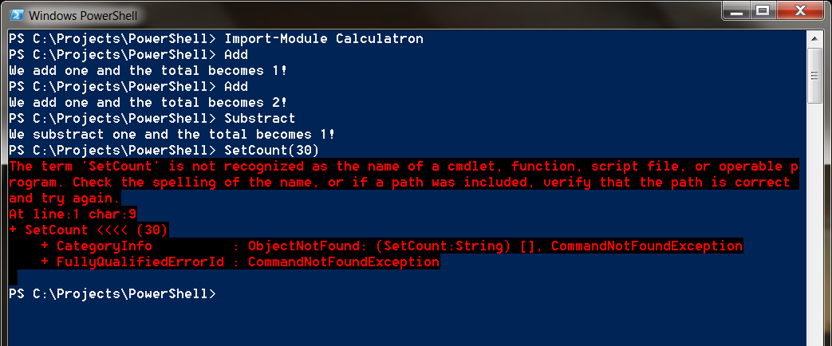
Task: Maximize the Windows PowerShell window
Action: [764, 11]
